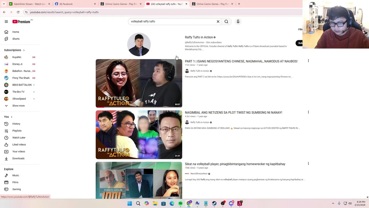Click the Raffy Tulfo in Action channel avatar

(x=139, y=44)
